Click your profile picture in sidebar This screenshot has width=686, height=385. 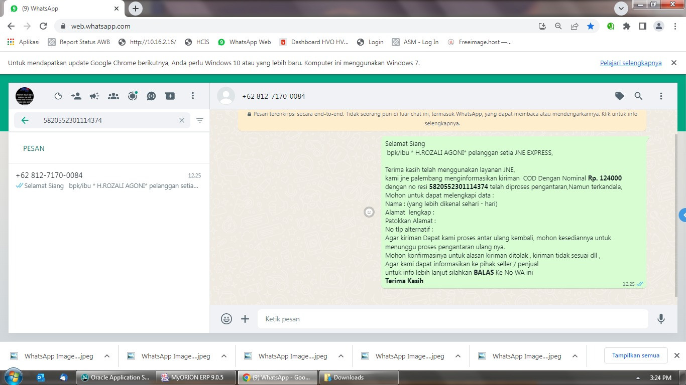pos(25,96)
